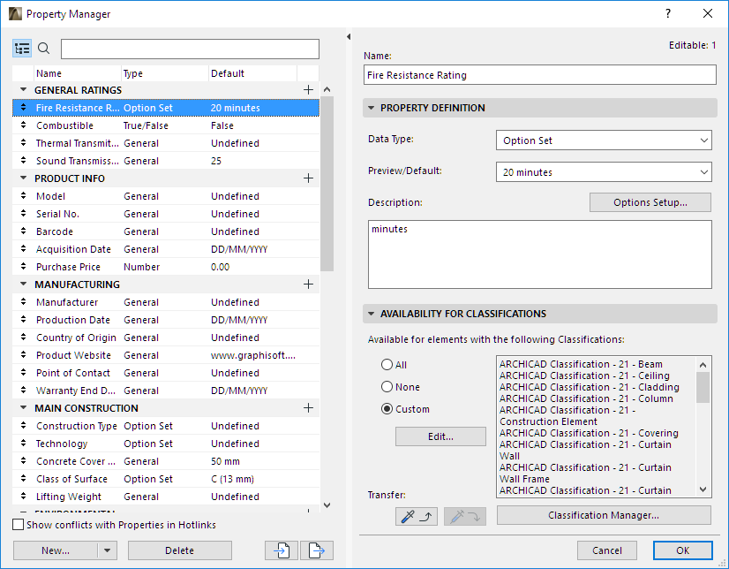Click drag handle of Combustible row
729x569 pixels.
pos(23,125)
